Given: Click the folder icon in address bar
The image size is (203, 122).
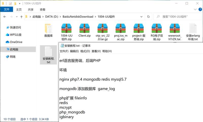Looking at the screenshot, I should click(x=26, y=17).
